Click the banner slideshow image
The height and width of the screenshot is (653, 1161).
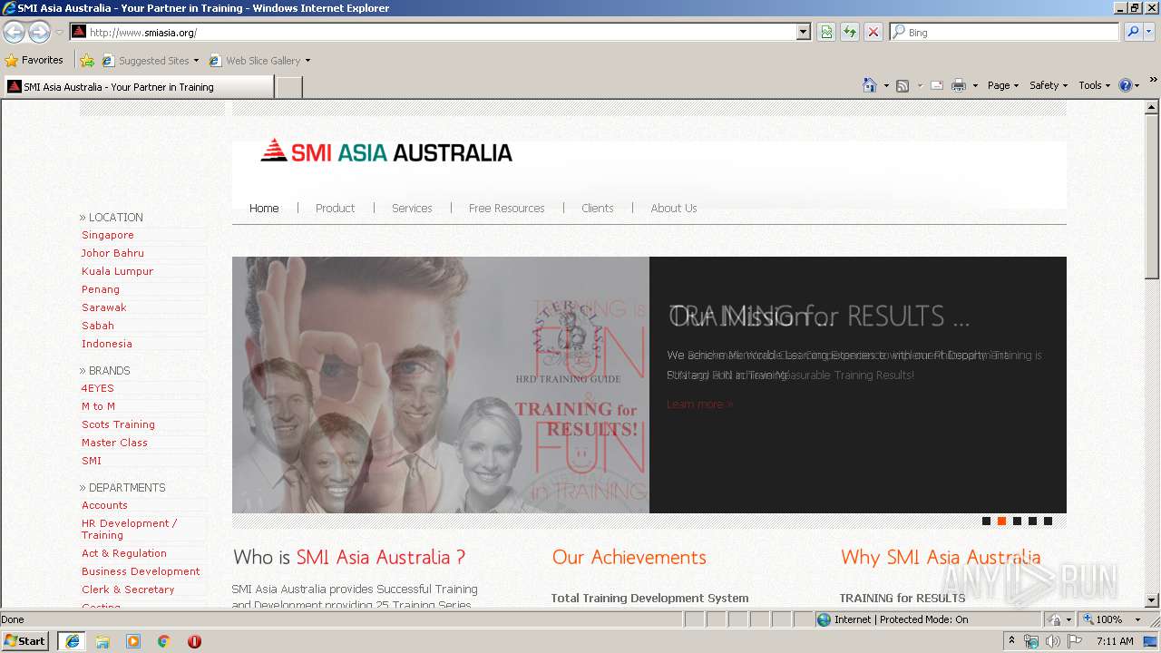point(441,385)
